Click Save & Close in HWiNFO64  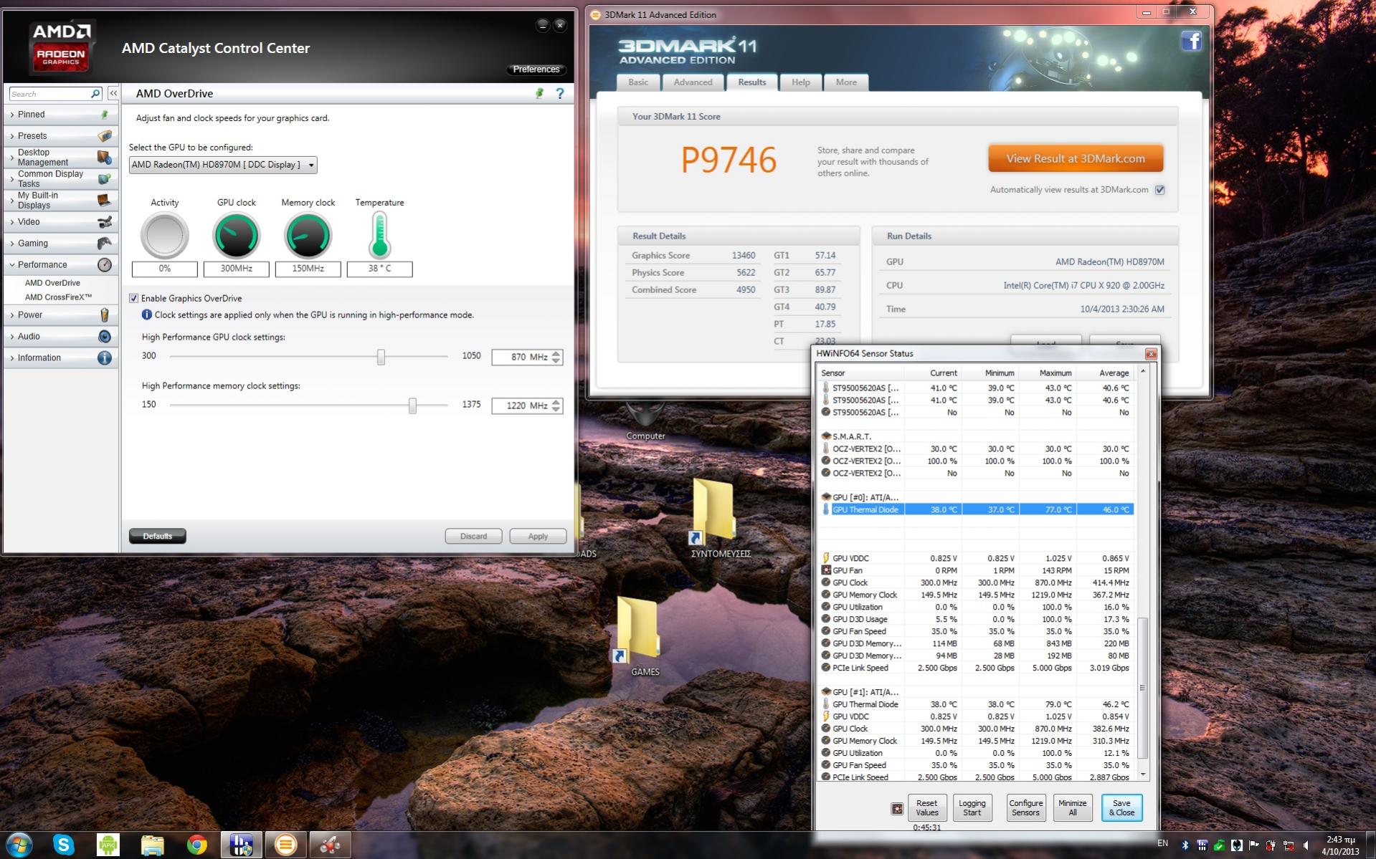click(1121, 807)
